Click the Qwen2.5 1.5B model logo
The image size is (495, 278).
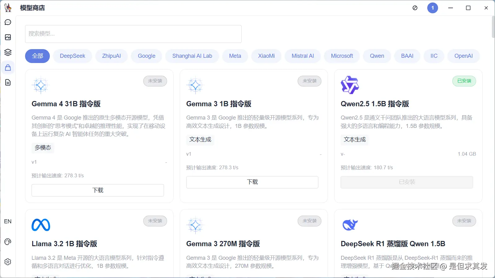[x=350, y=85]
